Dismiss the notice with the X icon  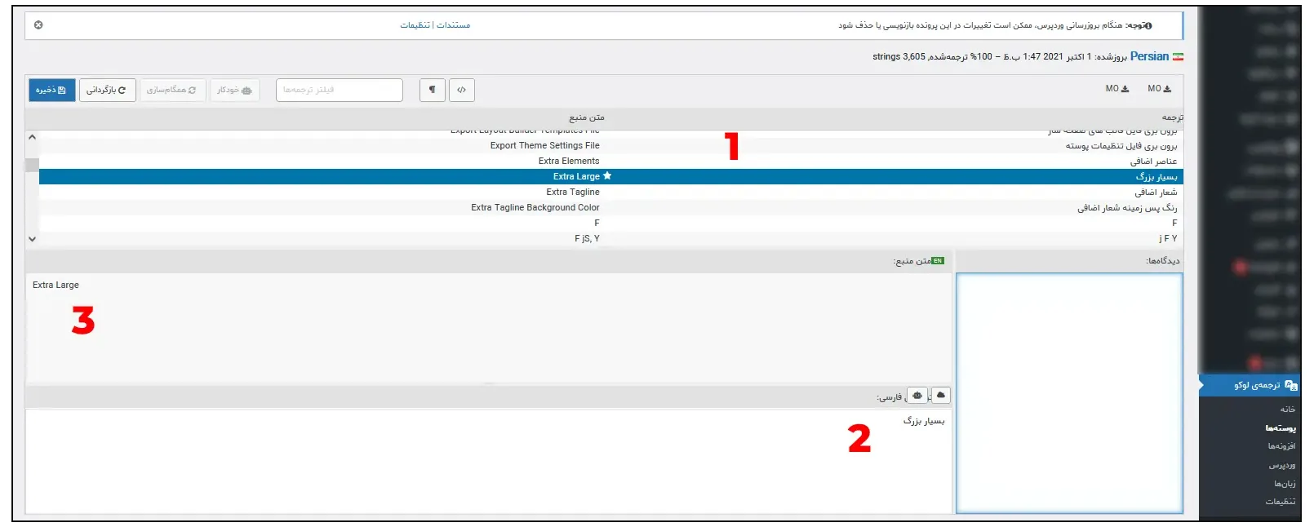point(38,25)
